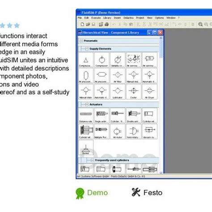
Task: Click the Save floppy-disk toolbar icon
Action: click(x=93, y=24)
